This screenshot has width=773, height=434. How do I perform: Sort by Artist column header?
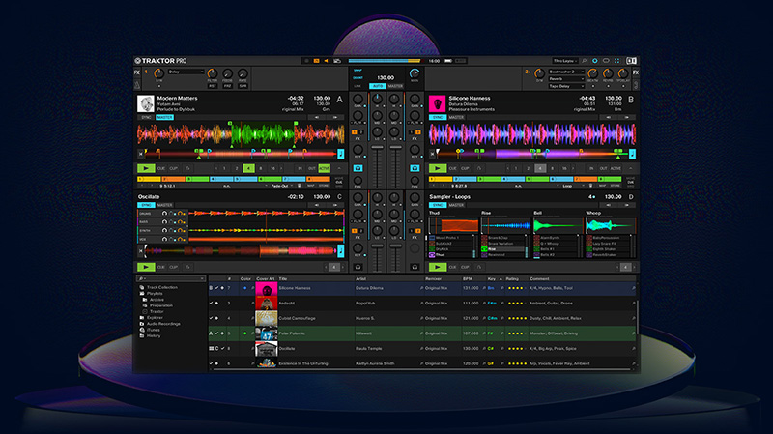(360, 279)
